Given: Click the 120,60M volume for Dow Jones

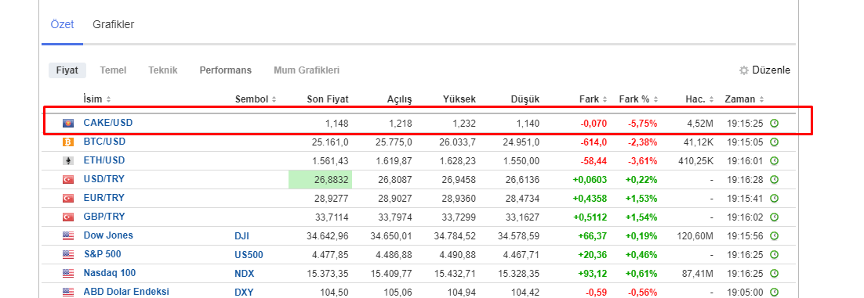Looking at the screenshot, I should (695, 236).
